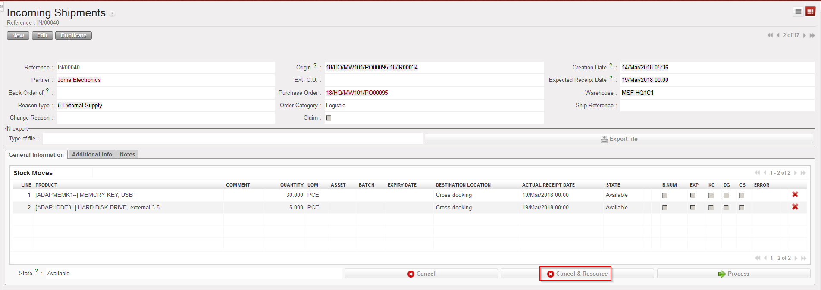This screenshot has height=290, width=821.
Task: Open the Notes tab
Action: 127,154
